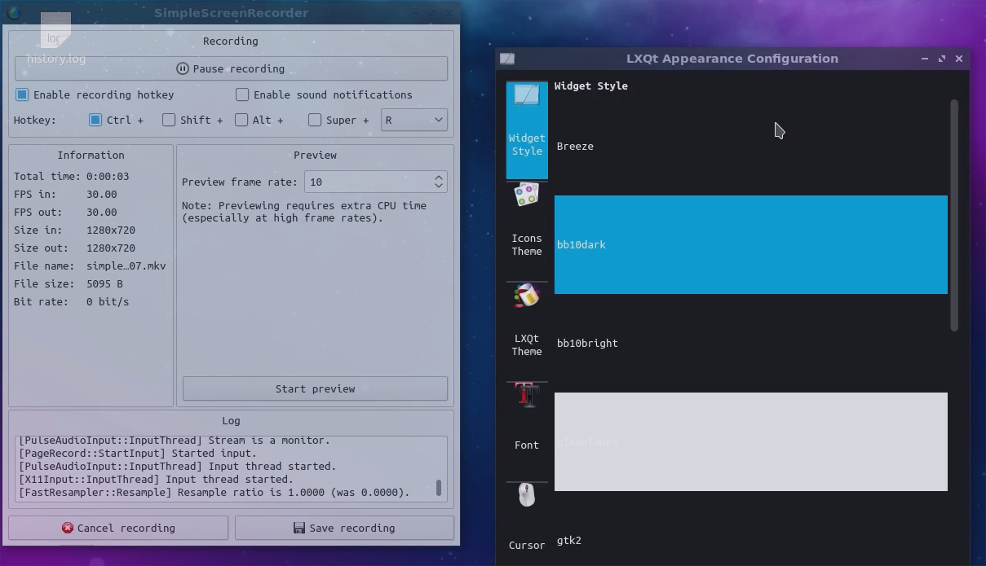Click the Start preview button
This screenshot has height=566, width=986.
click(x=315, y=388)
